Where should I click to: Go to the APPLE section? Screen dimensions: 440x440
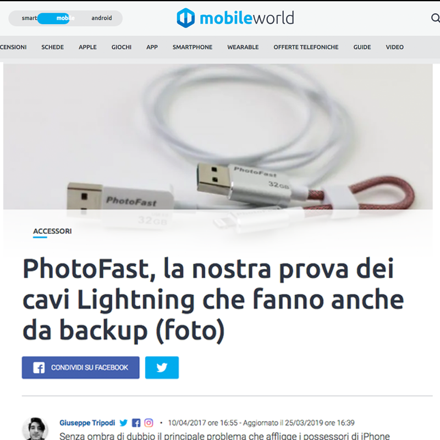(x=87, y=47)
